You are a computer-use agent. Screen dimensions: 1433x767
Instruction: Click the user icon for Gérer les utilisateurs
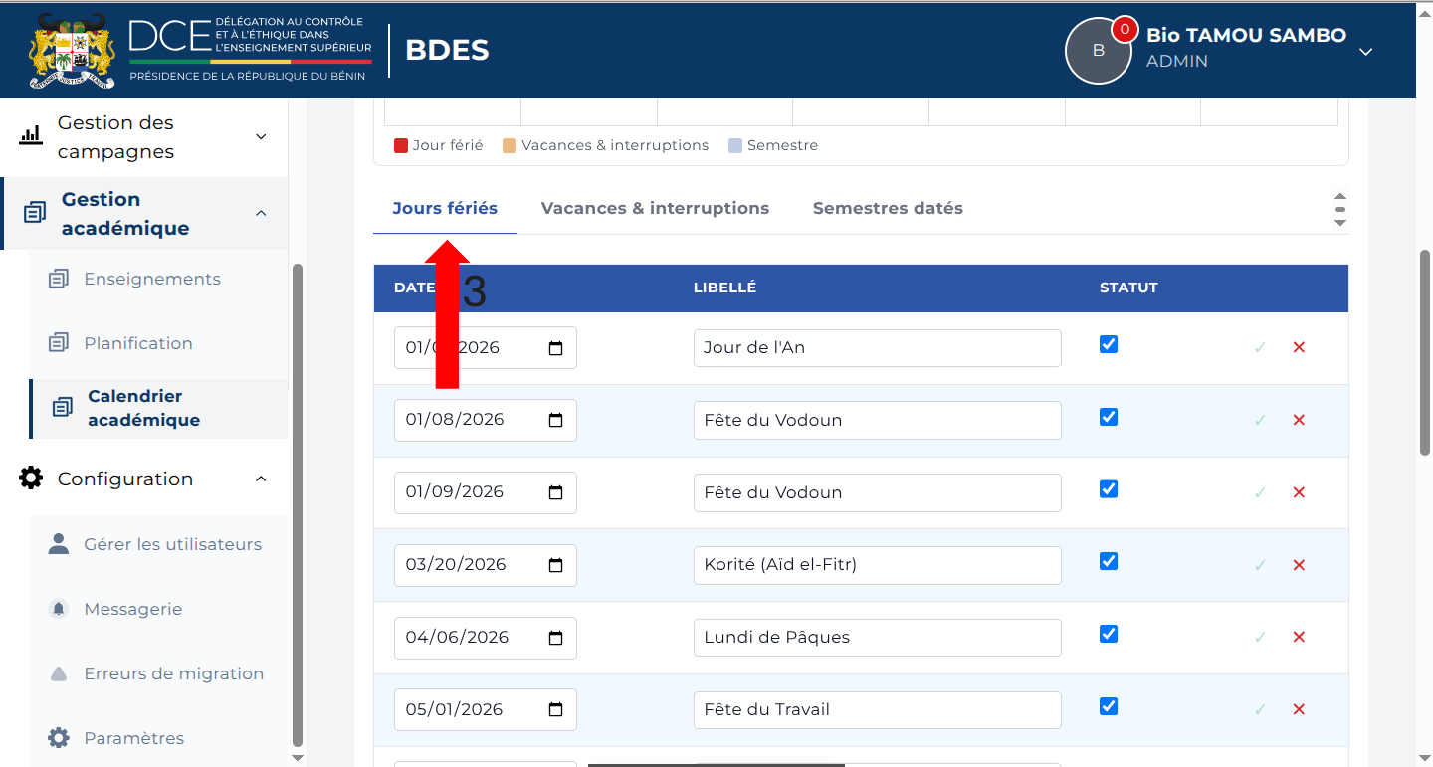[59, 544]
